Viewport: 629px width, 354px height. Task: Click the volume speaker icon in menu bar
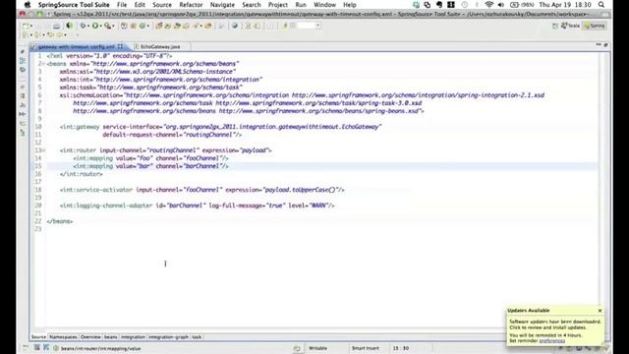501,5
